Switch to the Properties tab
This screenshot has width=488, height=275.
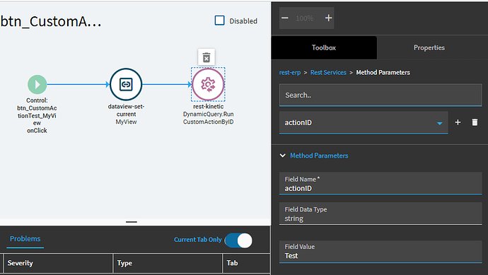pos(429,47)
